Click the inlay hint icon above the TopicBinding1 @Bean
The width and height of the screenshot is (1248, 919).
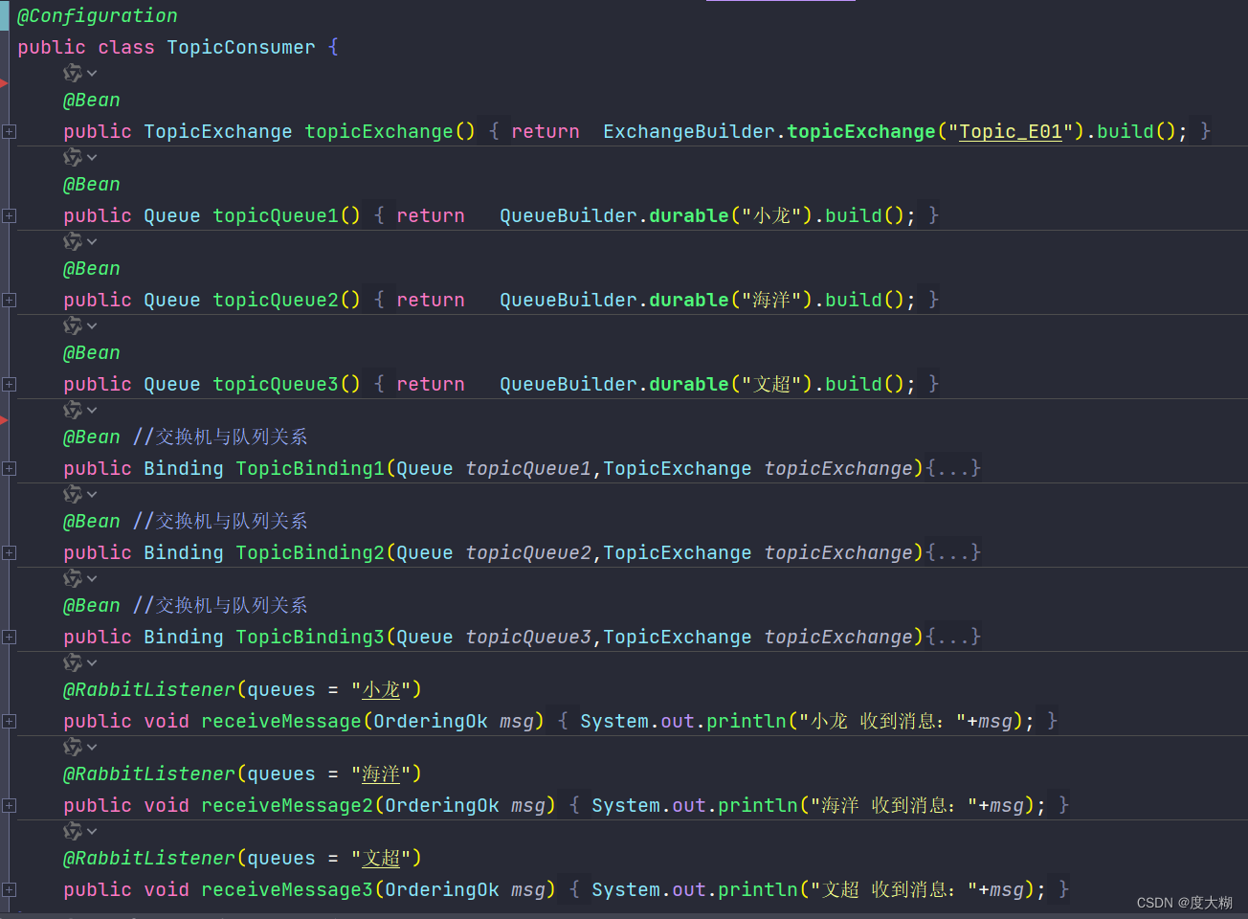pyautogui.click(x=73, y=410)
